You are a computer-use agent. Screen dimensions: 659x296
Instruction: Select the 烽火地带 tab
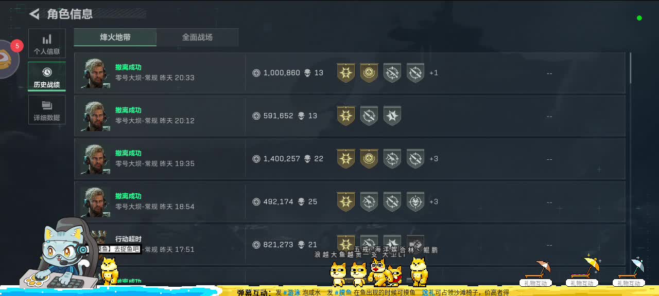pos(115,38)
